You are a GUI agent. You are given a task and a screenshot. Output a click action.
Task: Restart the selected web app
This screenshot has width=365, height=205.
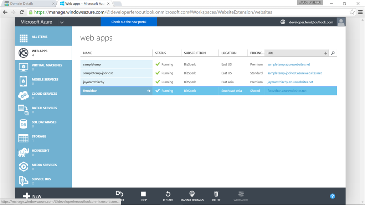168,196
